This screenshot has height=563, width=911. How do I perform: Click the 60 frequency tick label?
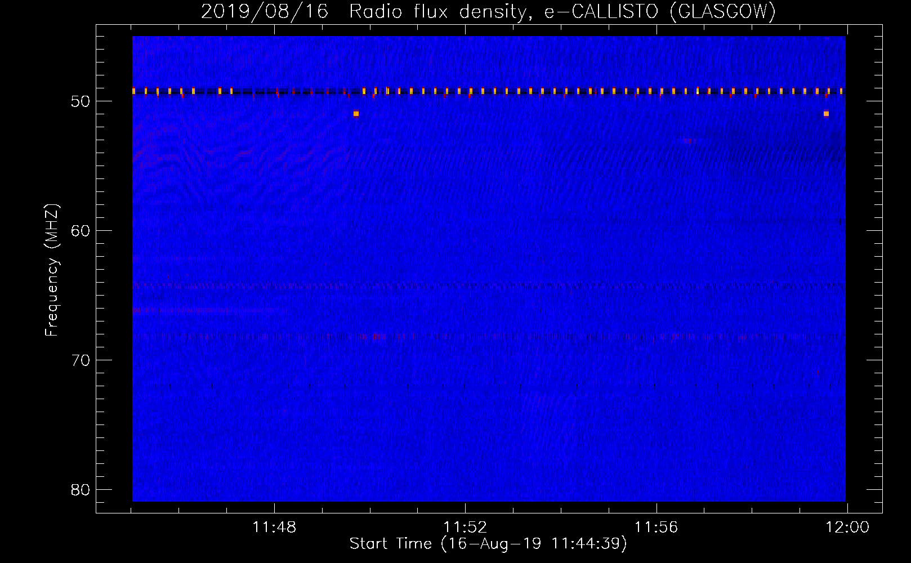click(81, 231)
